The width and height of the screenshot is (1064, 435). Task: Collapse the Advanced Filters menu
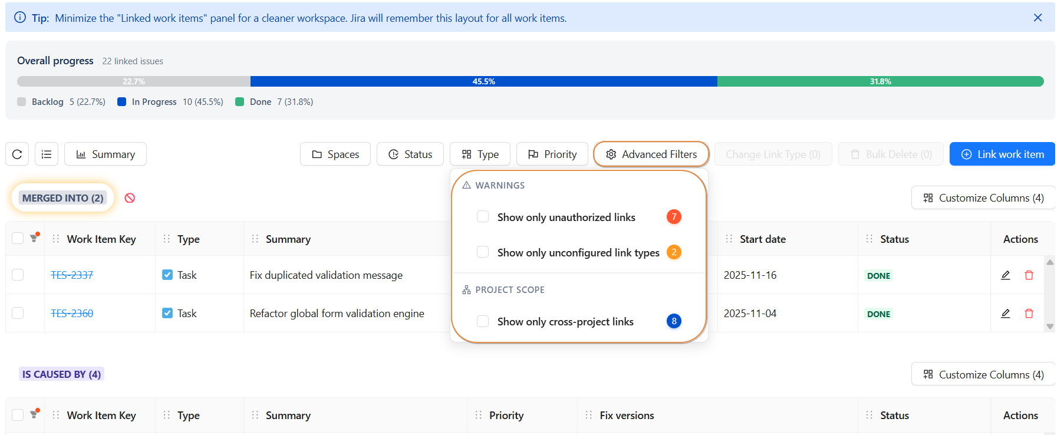651,154
